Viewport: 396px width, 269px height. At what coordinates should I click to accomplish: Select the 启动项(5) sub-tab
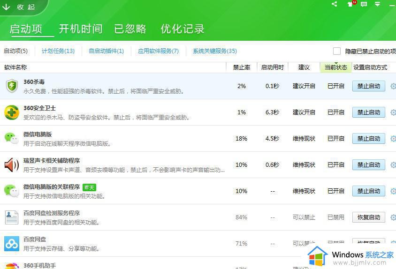15,51
